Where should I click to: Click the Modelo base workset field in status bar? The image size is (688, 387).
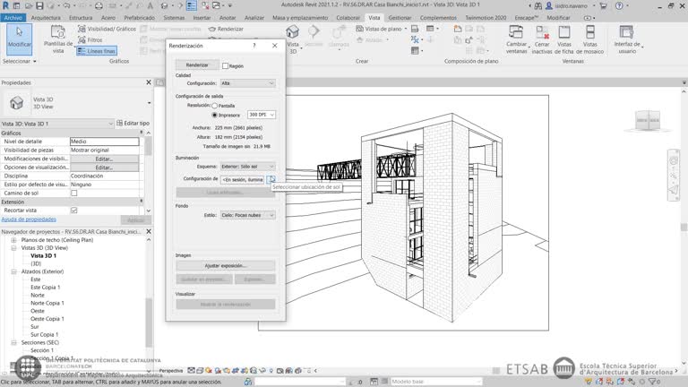434,382
